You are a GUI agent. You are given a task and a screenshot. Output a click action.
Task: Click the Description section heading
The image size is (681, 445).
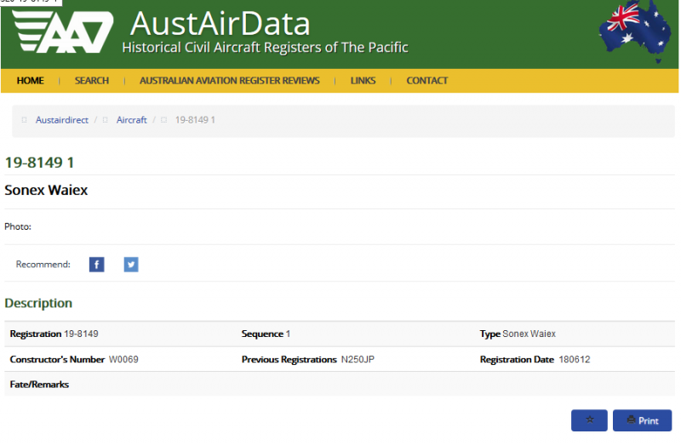(38, 303)
